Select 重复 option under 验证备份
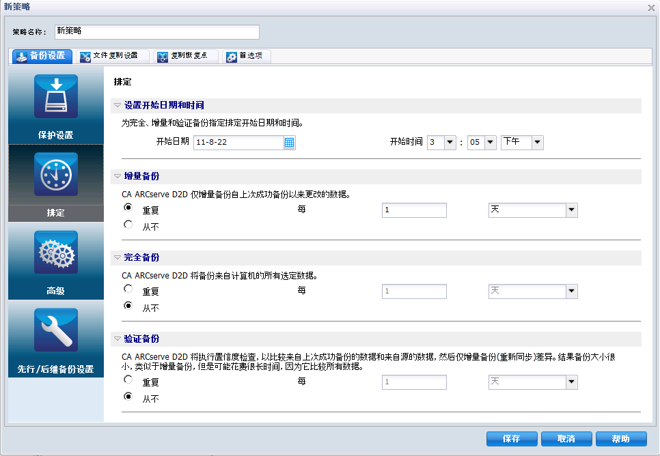 [x=128, y=381]
